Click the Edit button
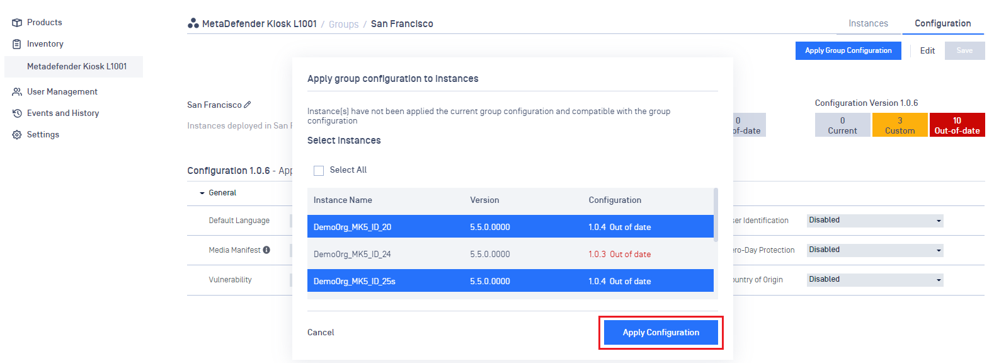 [x=927, y=51]
